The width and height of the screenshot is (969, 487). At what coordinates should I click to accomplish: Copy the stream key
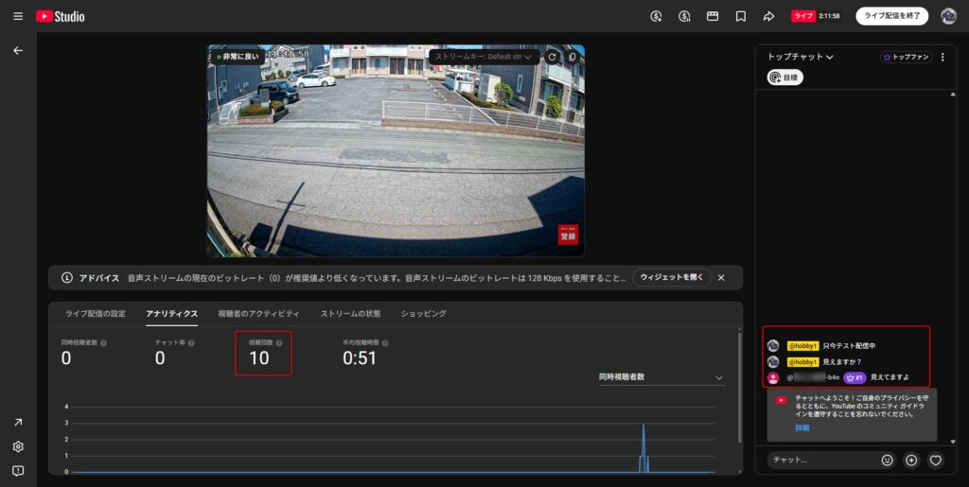pyautogui.click(x=573, y=57)
